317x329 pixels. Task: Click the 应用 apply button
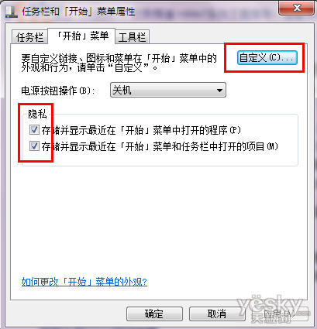(280, 314)
